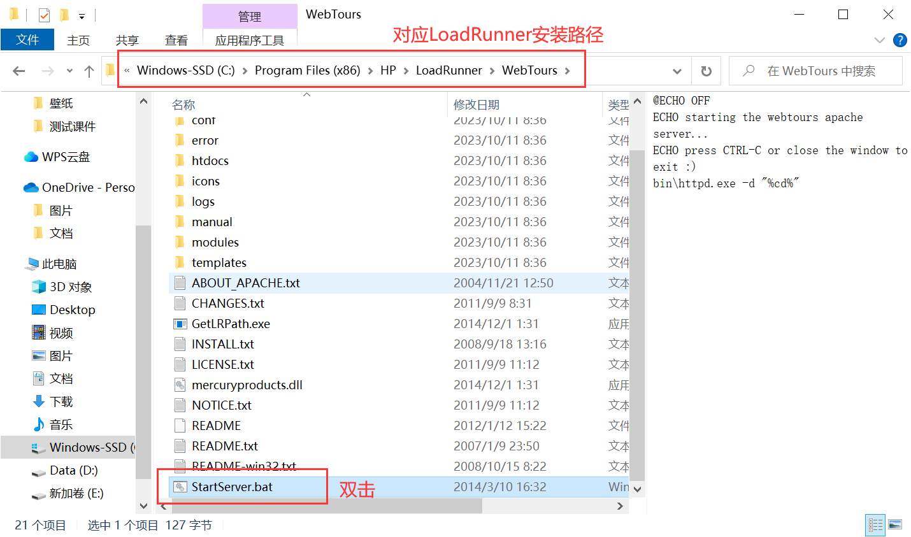Refresh the WebTours folder view
Screen dimensions: 911x537
[706, 71]
